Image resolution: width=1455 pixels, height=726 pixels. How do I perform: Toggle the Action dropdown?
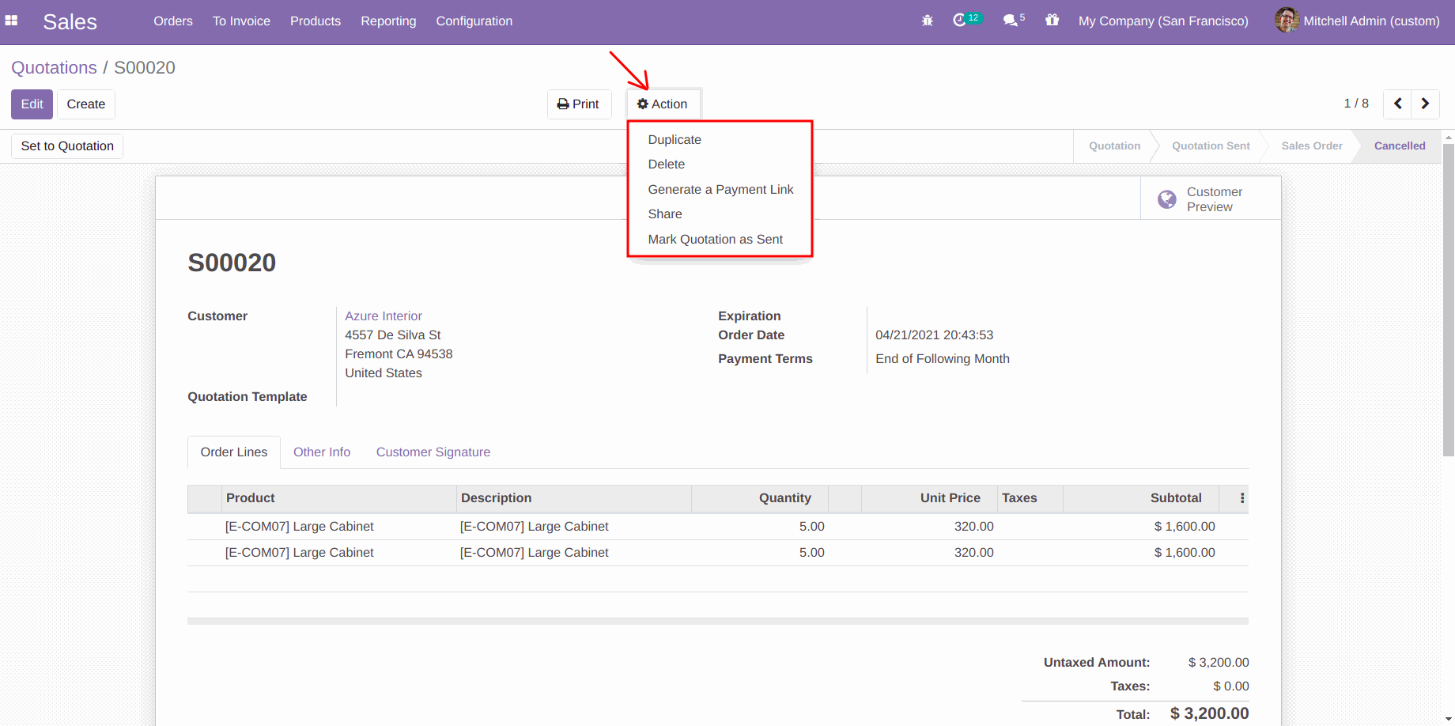[x=663, y=104]
